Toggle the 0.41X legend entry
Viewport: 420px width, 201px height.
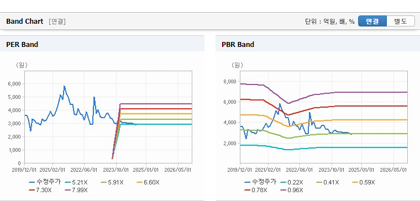(327, 182)
